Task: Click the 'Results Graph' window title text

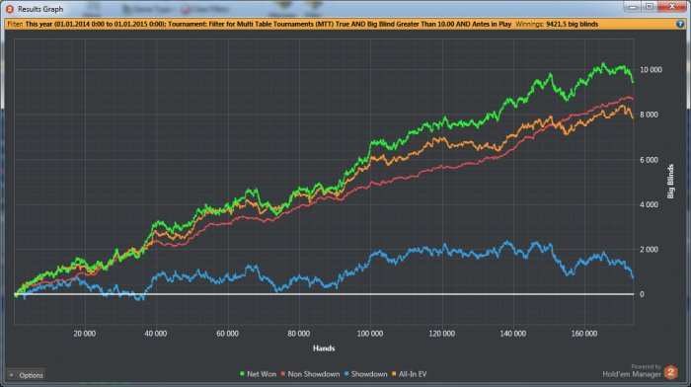Action: pyautogui.click(x=40, y=9)
